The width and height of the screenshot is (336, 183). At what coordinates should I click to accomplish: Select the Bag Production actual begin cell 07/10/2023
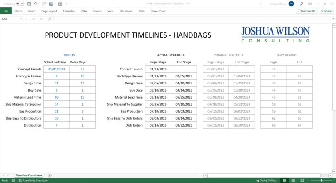point(158,111)
